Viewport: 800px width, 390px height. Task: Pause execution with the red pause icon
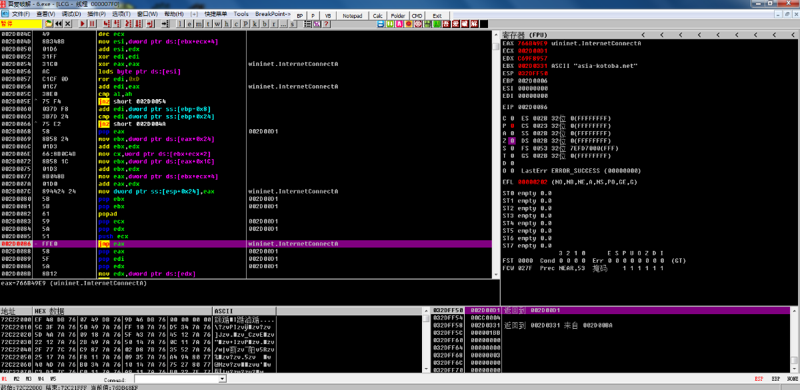[92, 24]
